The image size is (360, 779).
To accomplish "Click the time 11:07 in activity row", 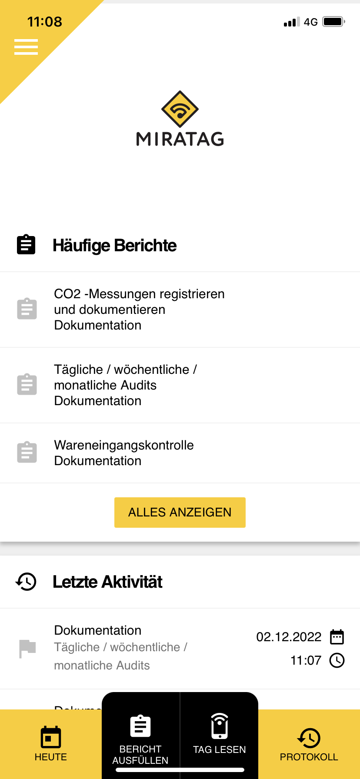I will pos(306,660).
